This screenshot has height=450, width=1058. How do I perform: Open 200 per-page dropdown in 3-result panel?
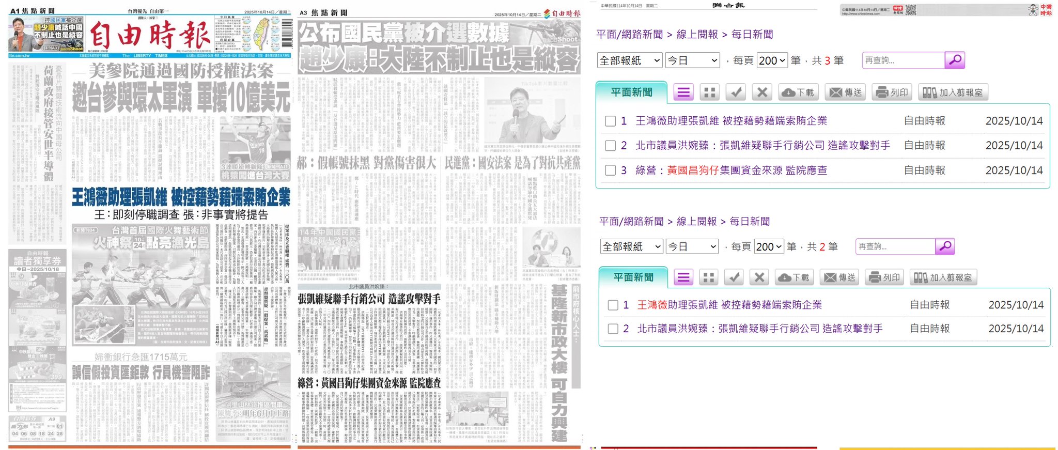(772, 60)
